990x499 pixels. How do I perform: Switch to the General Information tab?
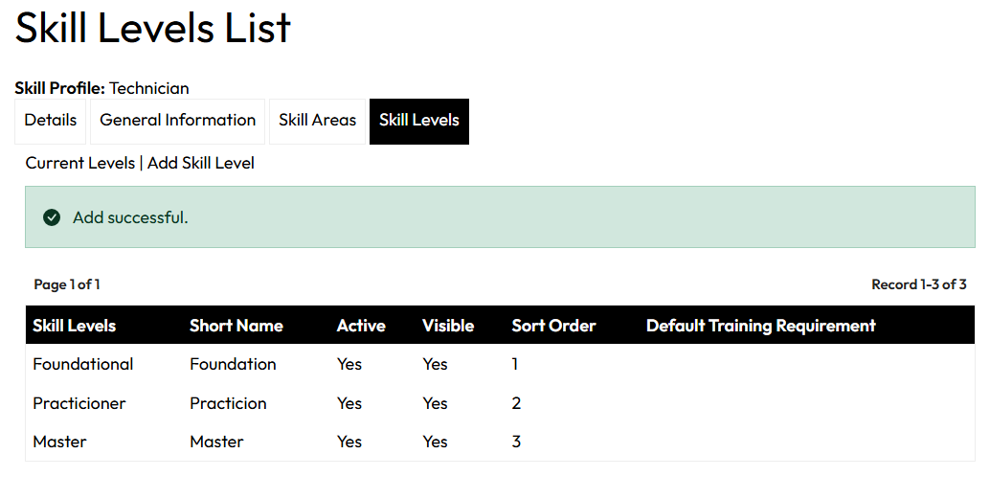coord(178,121)
